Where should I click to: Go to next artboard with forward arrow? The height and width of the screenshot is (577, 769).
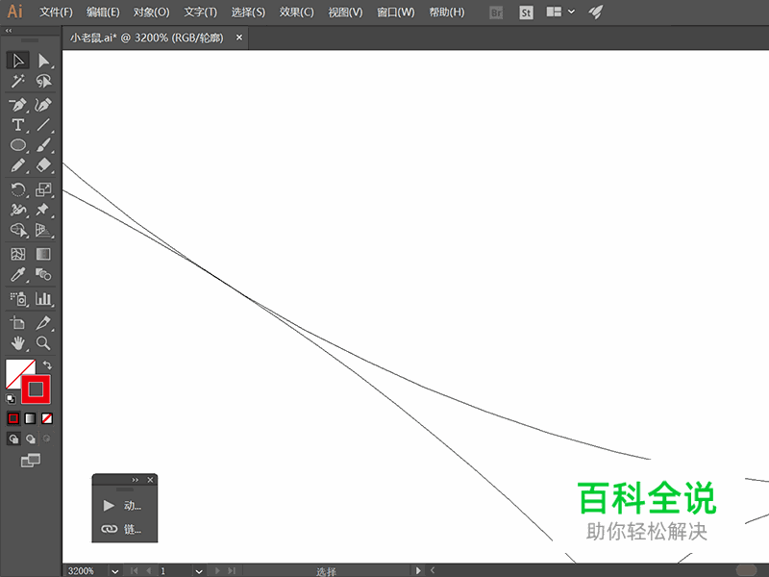(x=216, y=570)
